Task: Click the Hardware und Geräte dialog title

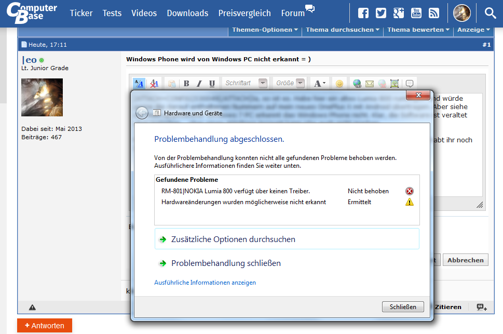Action: [x=193, y=113]
